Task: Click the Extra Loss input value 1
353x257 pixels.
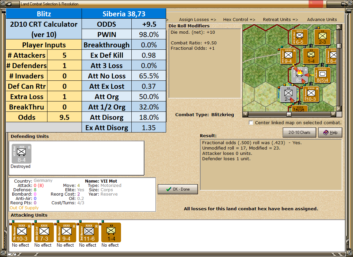Action: pos(65,97)
